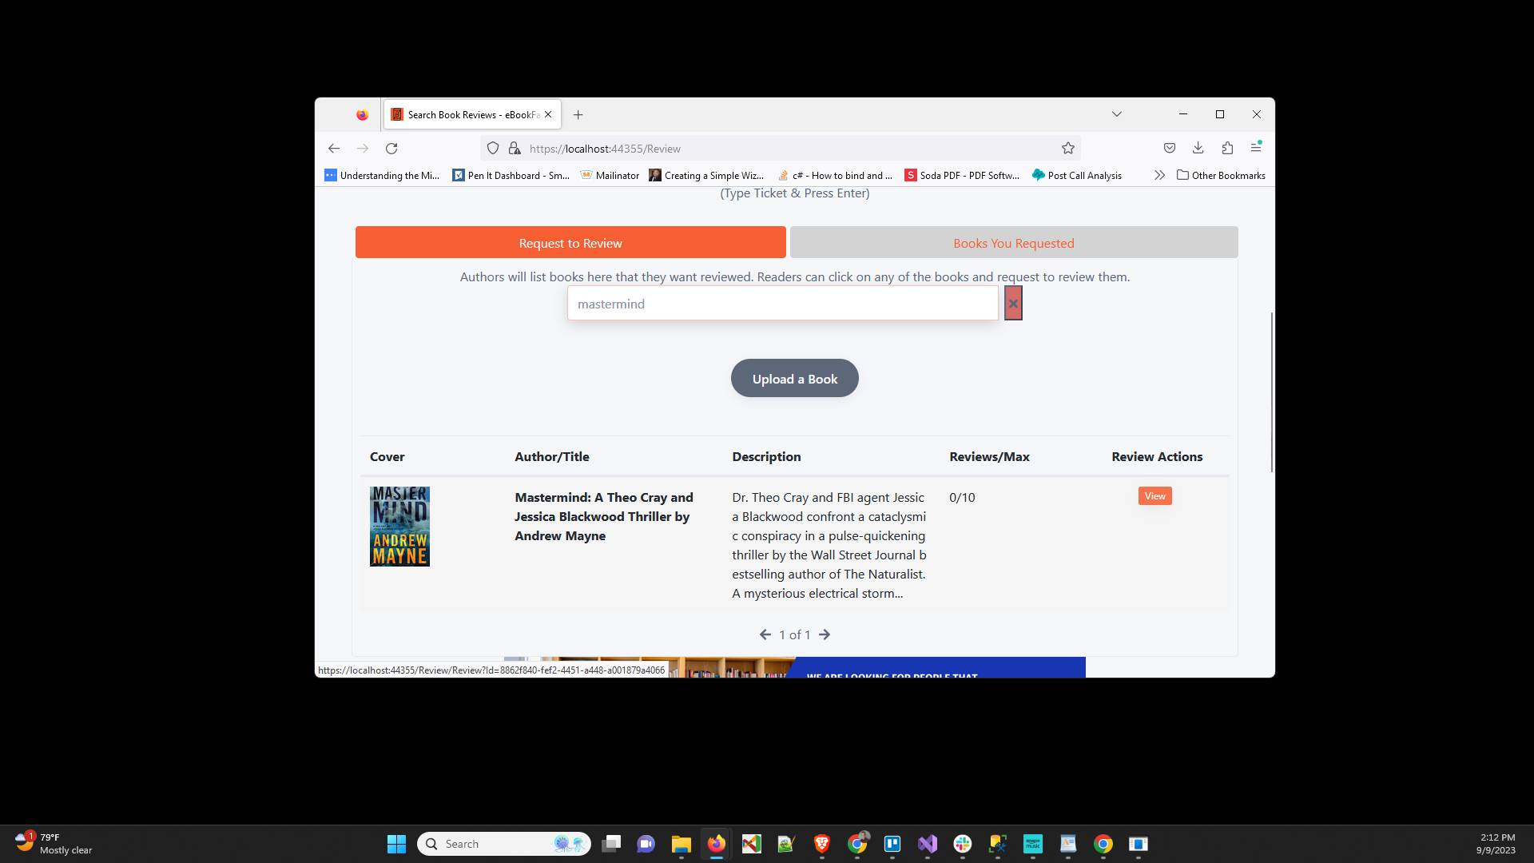
Task: Open the Extensions panel icon
Action: (1228, 148)
